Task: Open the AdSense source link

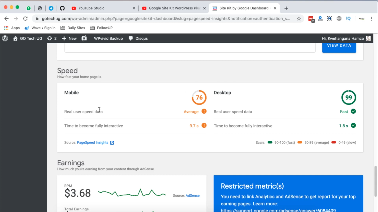Action: click(193, 195)
